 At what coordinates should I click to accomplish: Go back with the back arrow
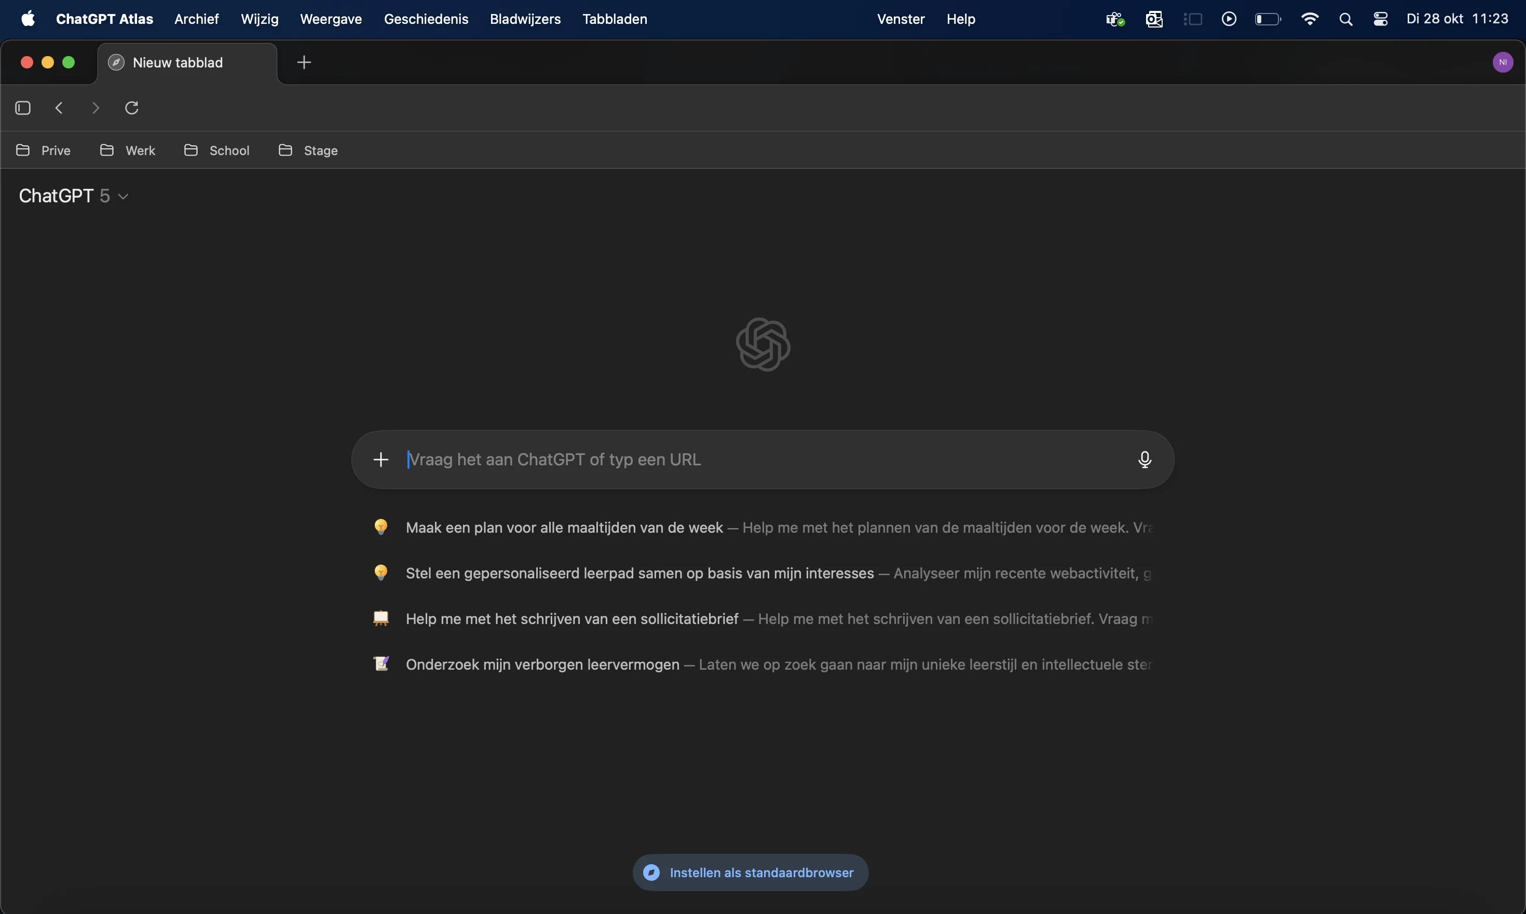tap(59, 108)
